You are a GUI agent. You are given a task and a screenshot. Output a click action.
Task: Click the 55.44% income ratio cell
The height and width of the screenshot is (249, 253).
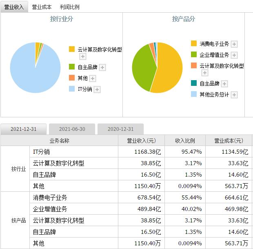(x=191, y=197)
